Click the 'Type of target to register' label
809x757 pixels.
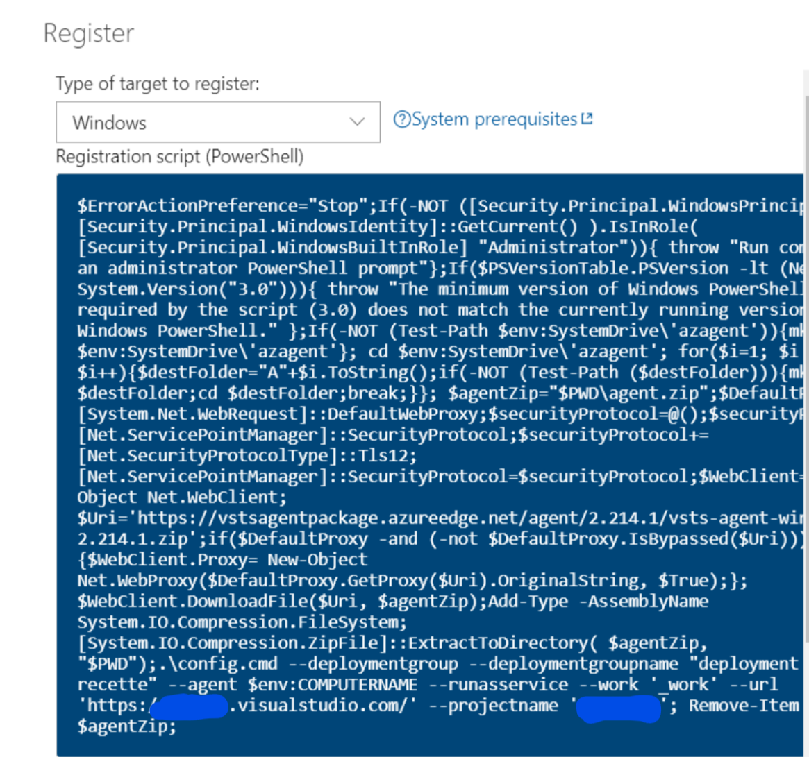click(158, 83)
